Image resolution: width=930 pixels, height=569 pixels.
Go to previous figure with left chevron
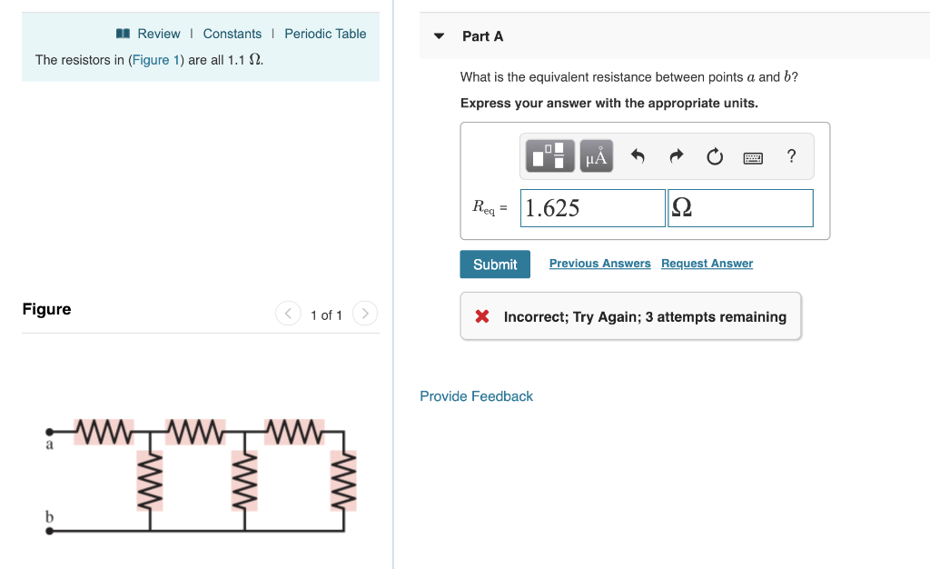point(288,314)
